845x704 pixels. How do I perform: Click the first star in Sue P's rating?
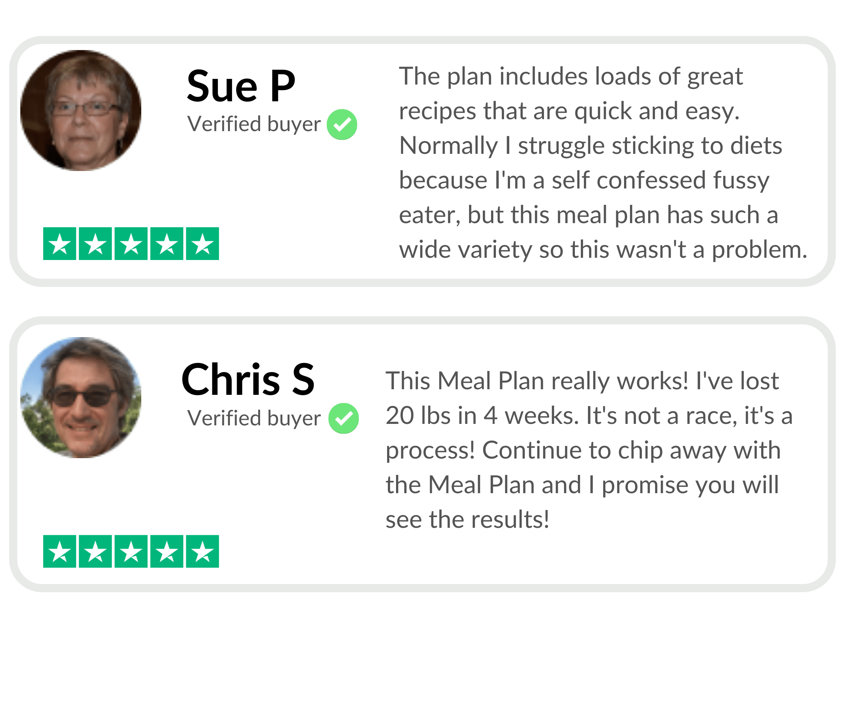point(60,244)
